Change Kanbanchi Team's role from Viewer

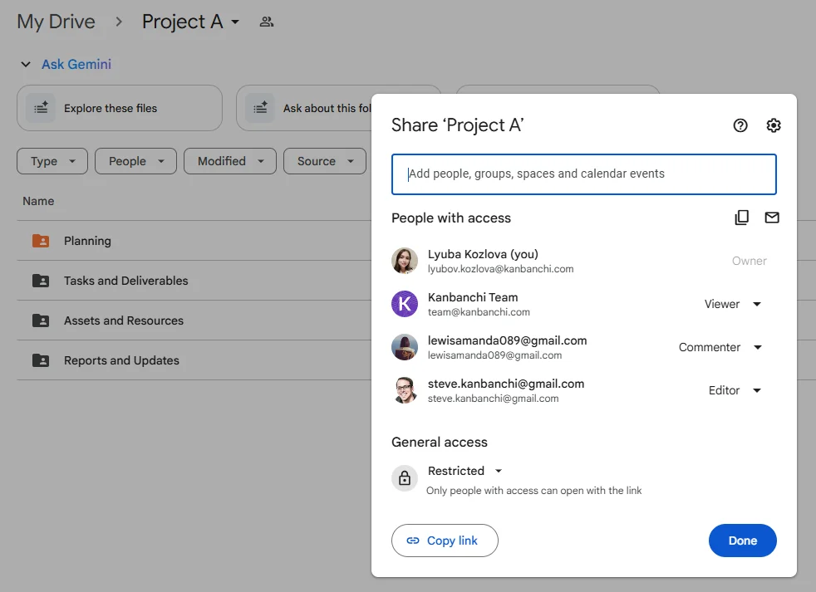(732, 304)
